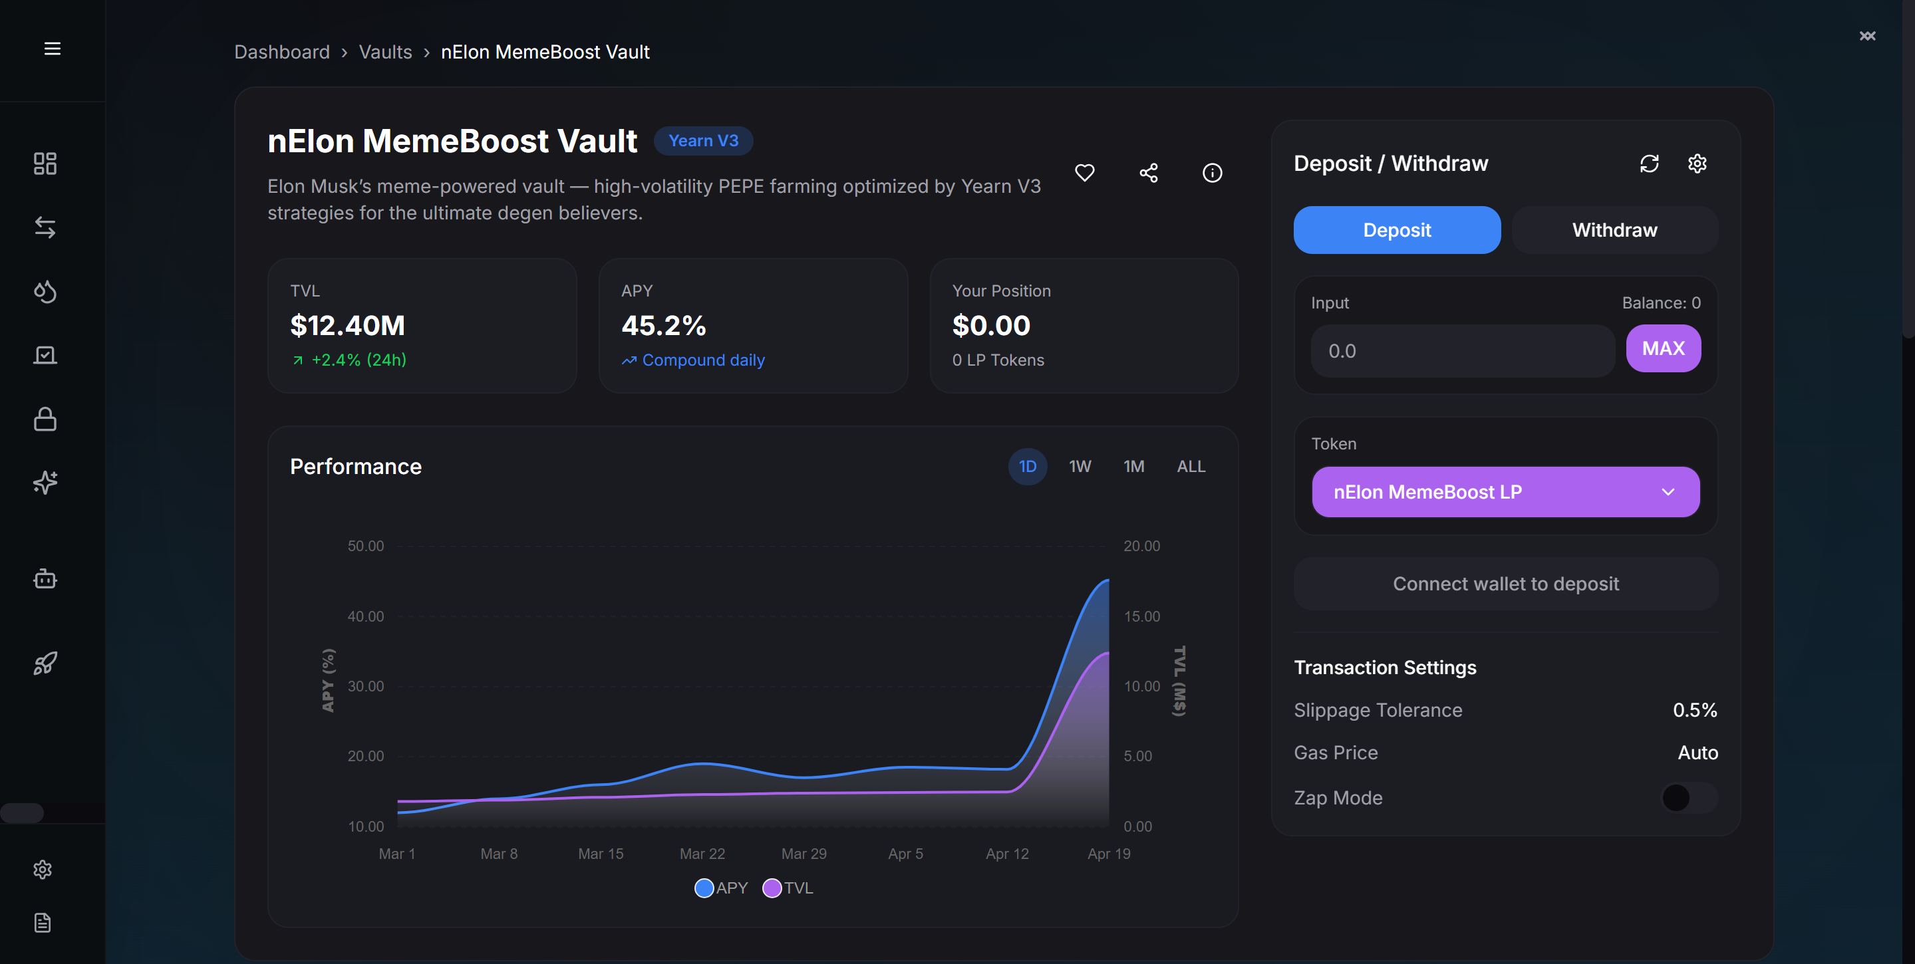
Task: Click Connect wallet to deposit
Action: pos(1505,584)
